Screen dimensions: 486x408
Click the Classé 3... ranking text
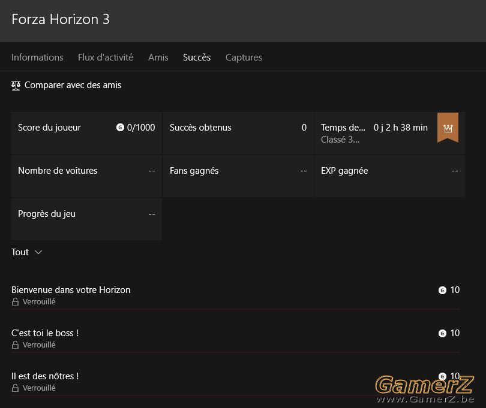point(340,140)
